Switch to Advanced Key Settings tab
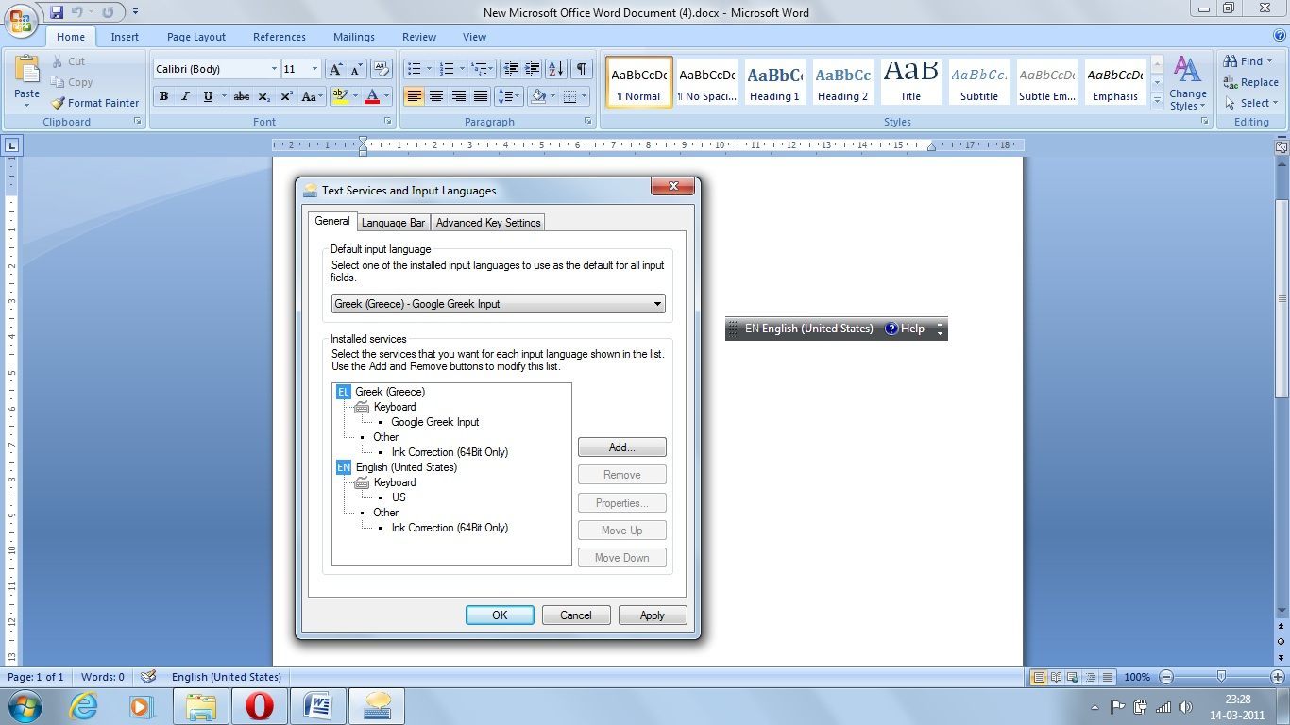Screen dimensions: 1290x725 (488, 223)
